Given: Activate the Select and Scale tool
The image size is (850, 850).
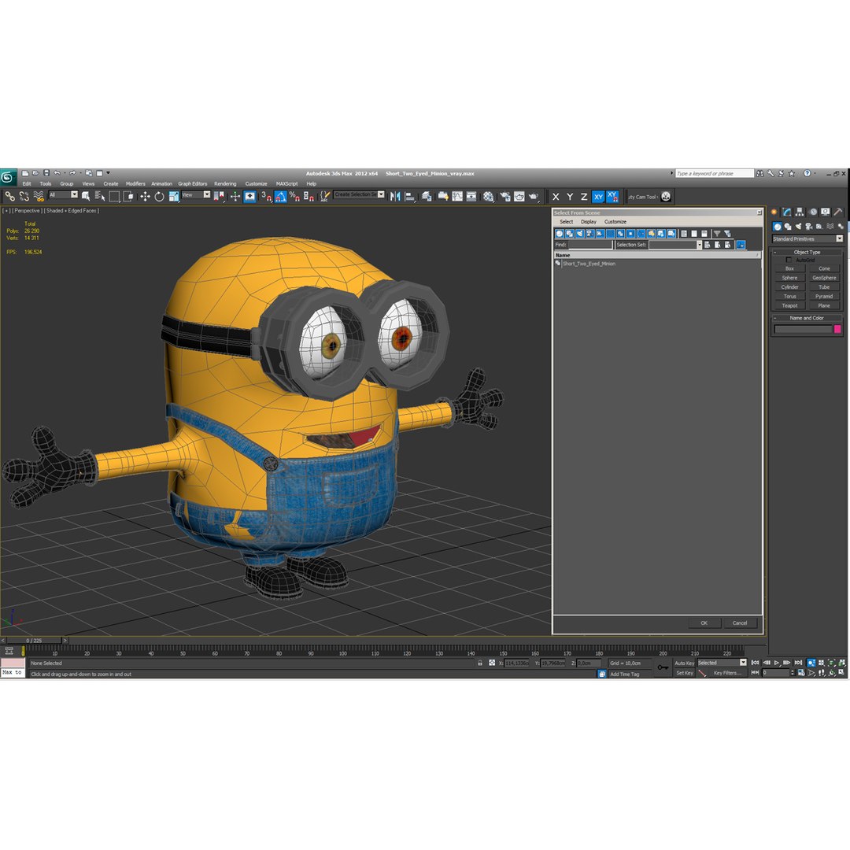Looking at the screenshot, I should (x=173, y=196).
